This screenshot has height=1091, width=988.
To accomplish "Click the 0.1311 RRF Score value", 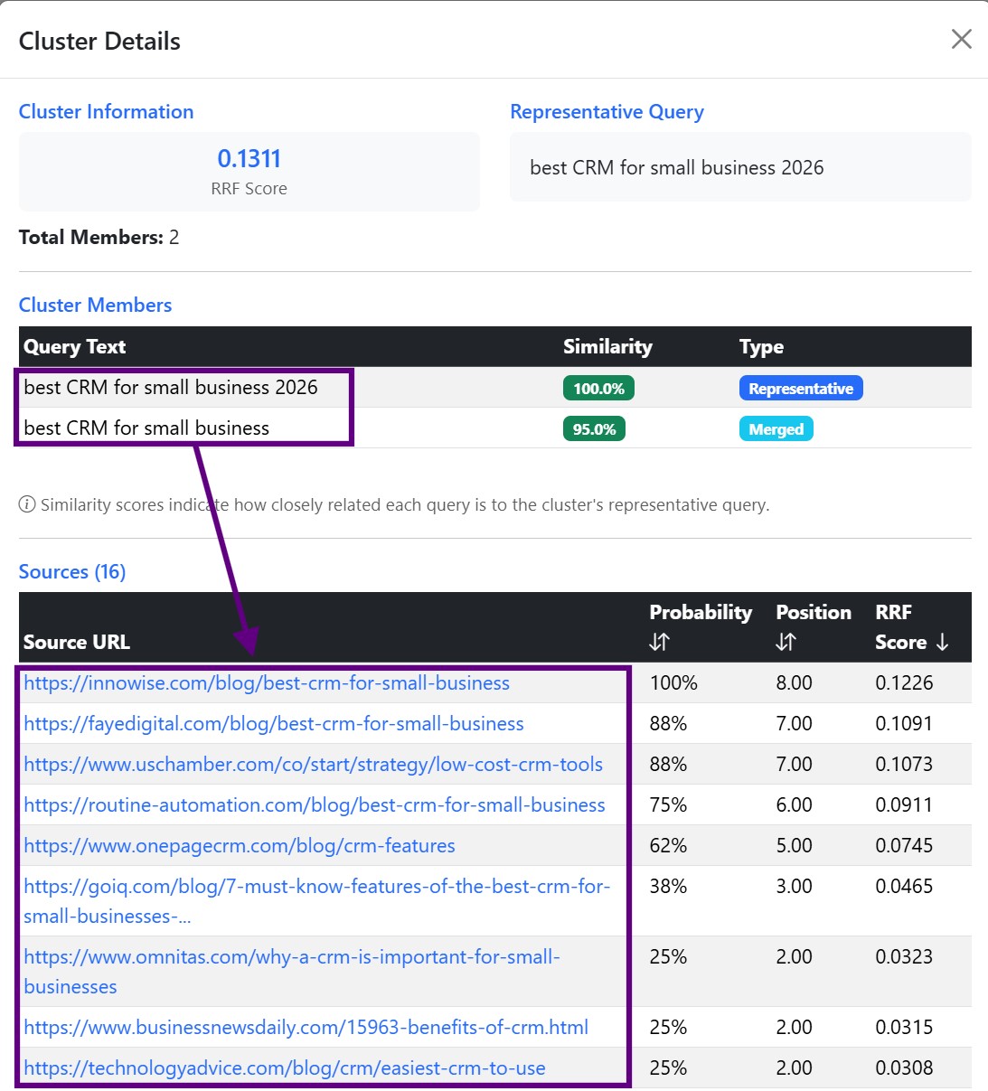I will (x=249, y=159).
